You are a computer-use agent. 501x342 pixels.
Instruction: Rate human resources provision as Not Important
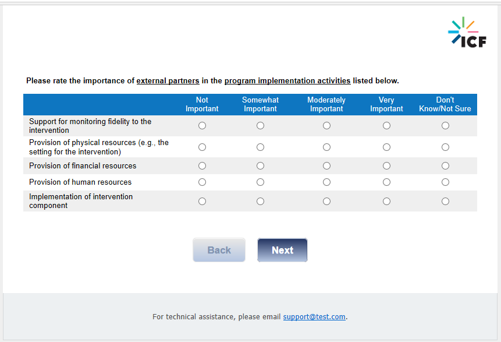tap(202, 182)
